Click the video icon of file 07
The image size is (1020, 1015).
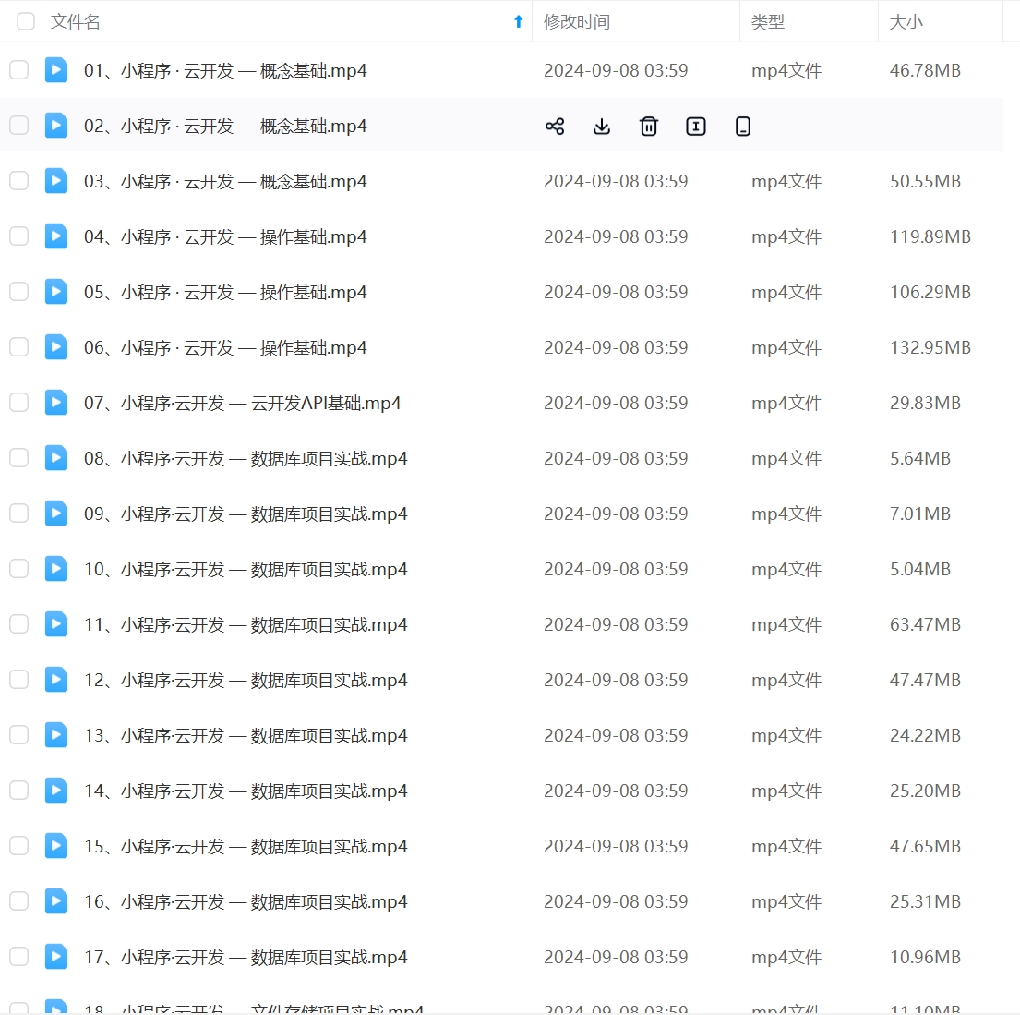pos(56,403)
